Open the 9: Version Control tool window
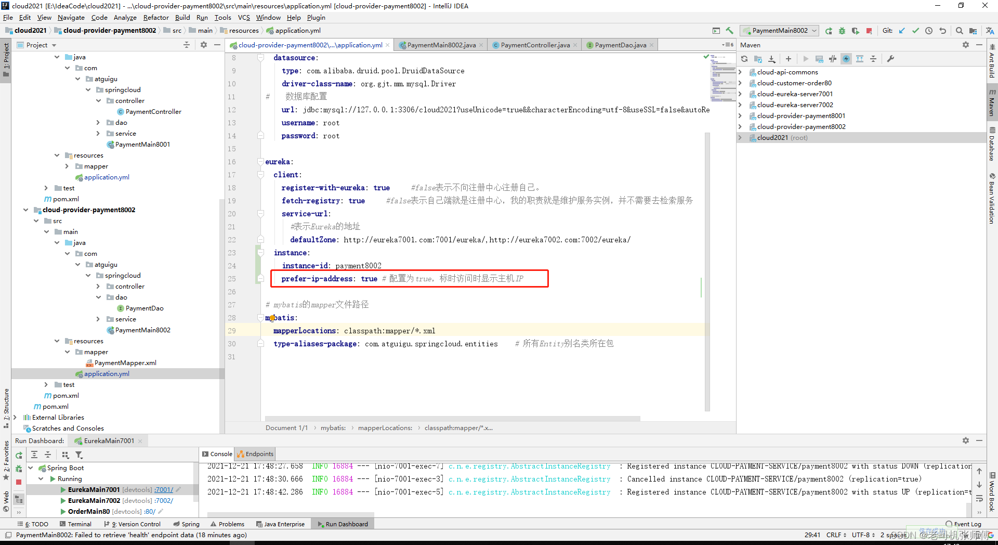This screenshot has height=545, width=998. pyautogui.click(x=133, y=524)
